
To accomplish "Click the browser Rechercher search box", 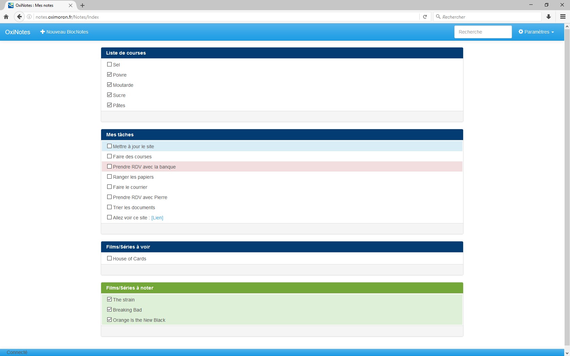I will 487,17.
